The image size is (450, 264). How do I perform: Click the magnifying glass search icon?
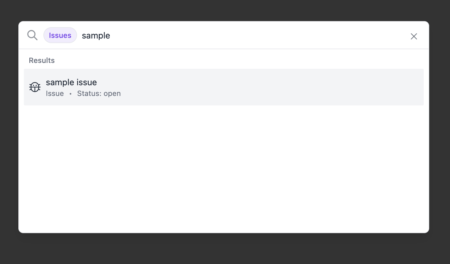pos(32,35)
